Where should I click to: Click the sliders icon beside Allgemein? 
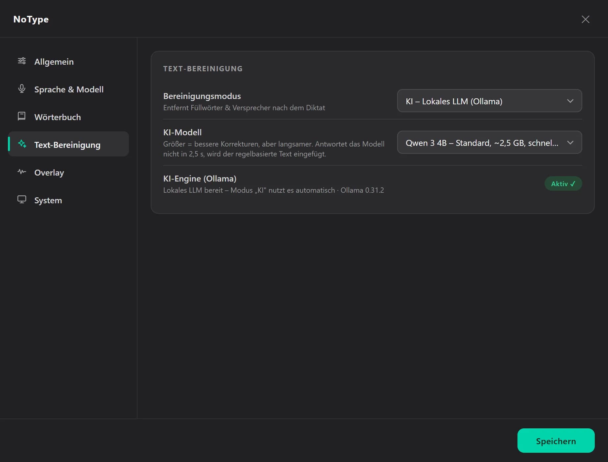[x=22, y=61]
